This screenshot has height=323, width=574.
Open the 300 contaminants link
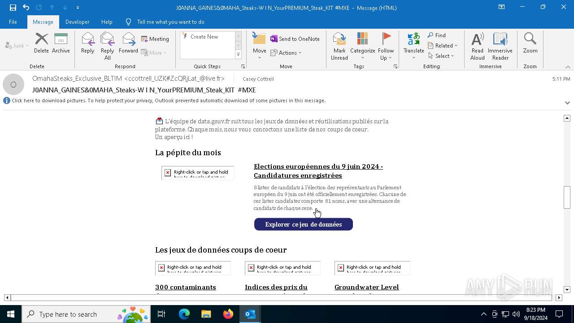coord(186,287)
